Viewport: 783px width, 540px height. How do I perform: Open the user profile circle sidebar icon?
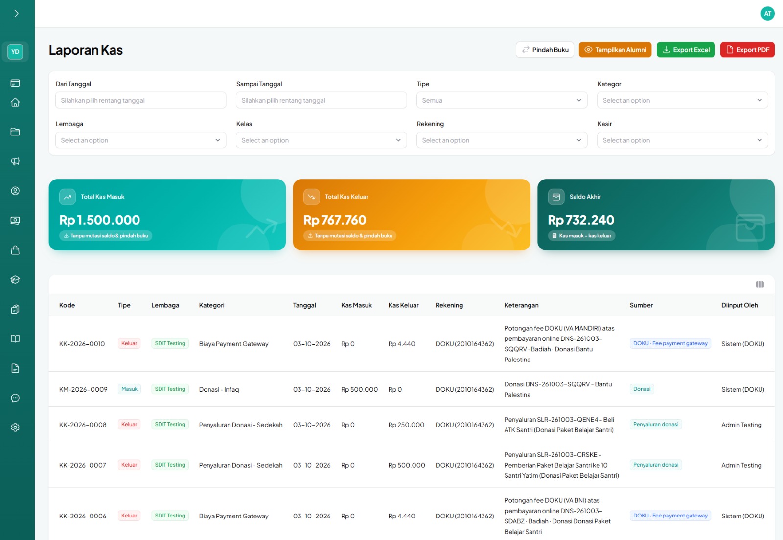coord(15,191)
